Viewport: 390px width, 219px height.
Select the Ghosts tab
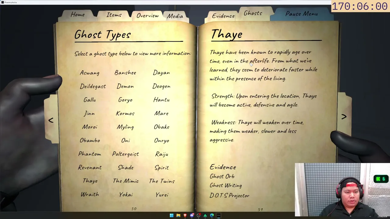[253, 13]
